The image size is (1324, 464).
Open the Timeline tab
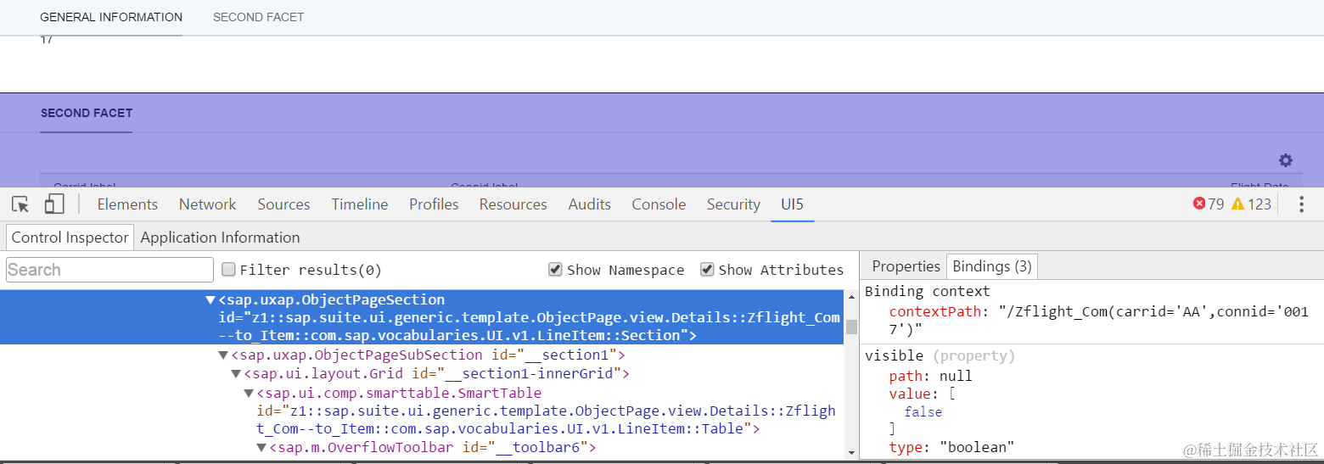click(360, 204)
